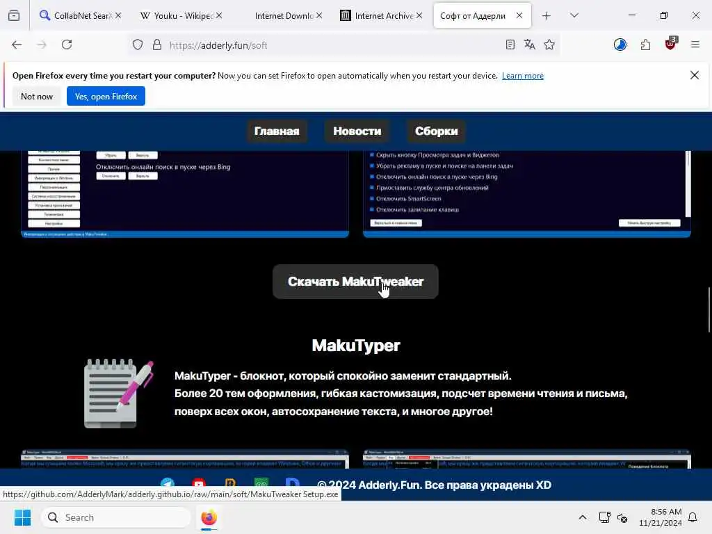Open left MakuTyper screenshot thumbnail

(185, 459)
